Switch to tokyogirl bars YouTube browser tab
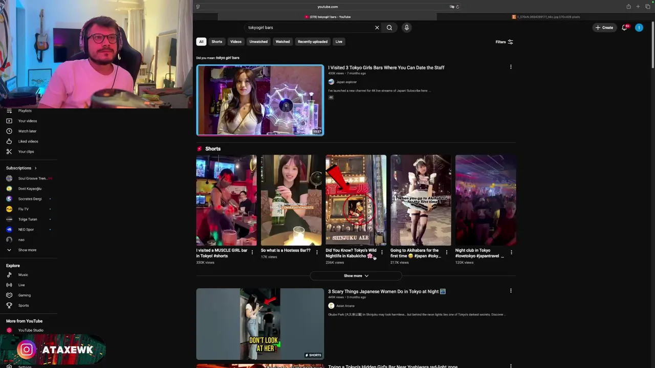The width and height of the screenshot is (655, 368). pos(327,17)
